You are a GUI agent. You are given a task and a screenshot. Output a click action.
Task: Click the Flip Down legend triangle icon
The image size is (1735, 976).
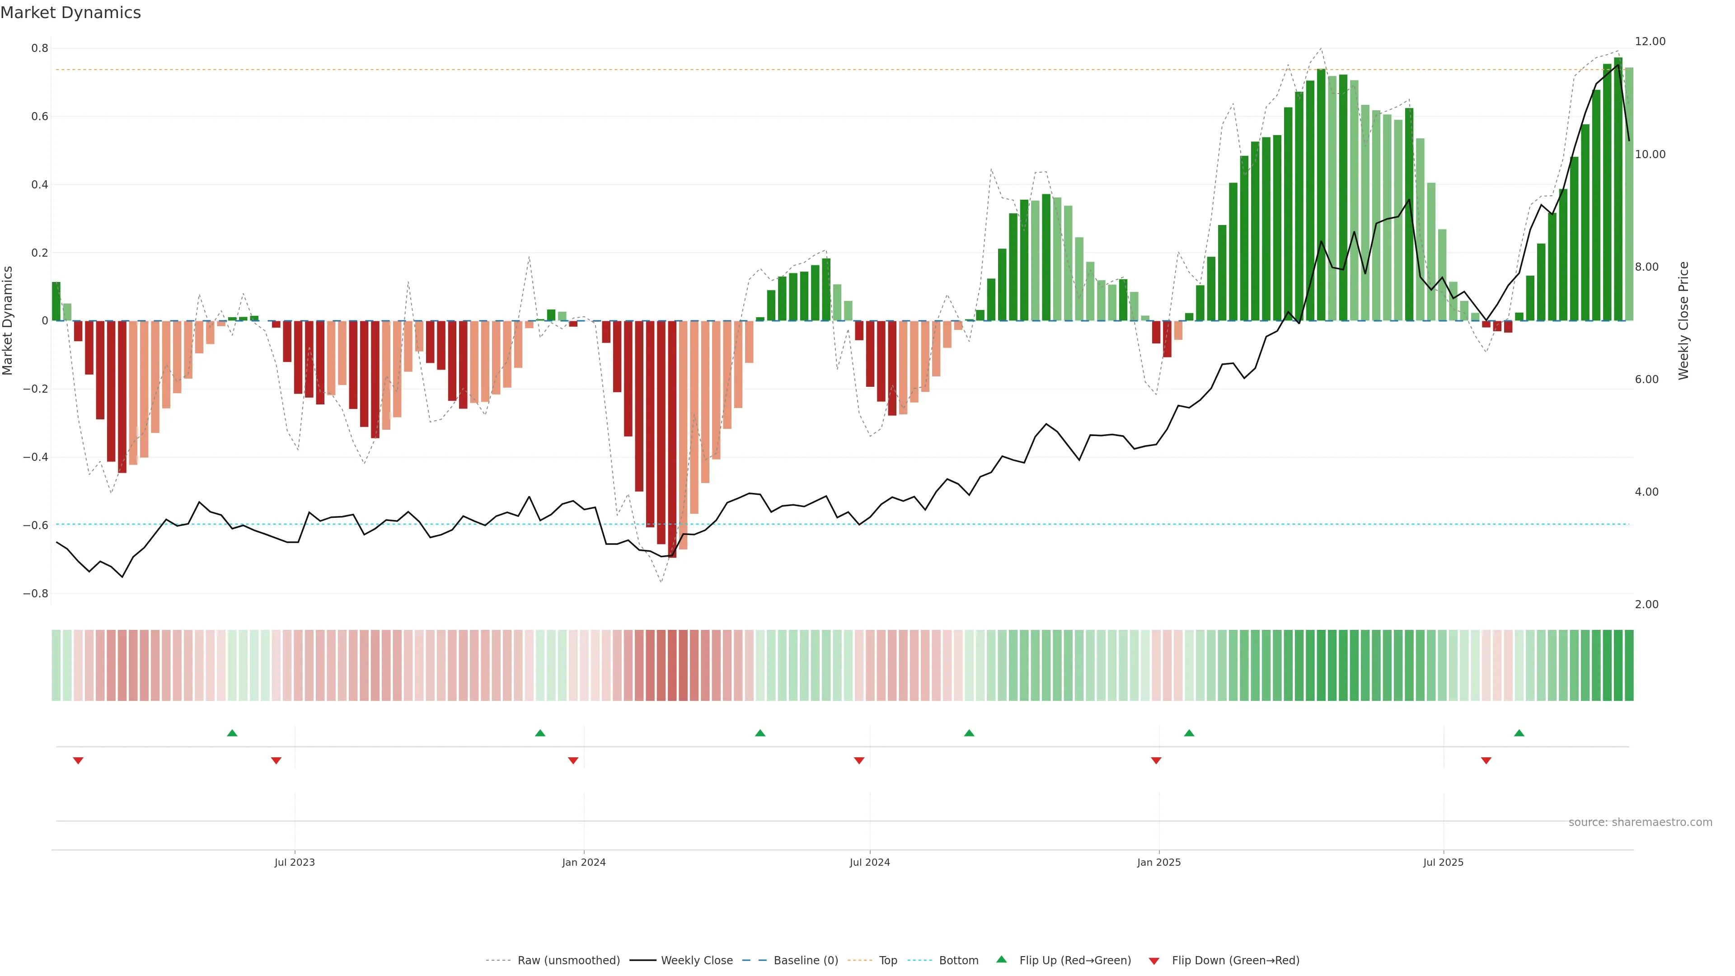pos(1154,961)
